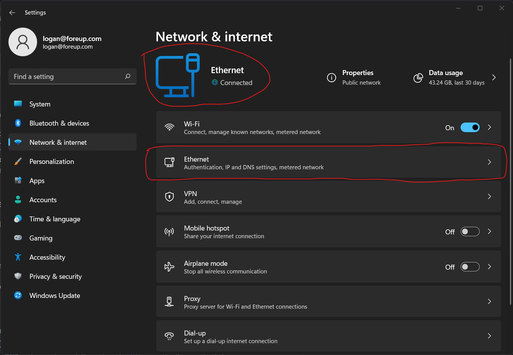Click the Proxy server icon

point(169,301)
